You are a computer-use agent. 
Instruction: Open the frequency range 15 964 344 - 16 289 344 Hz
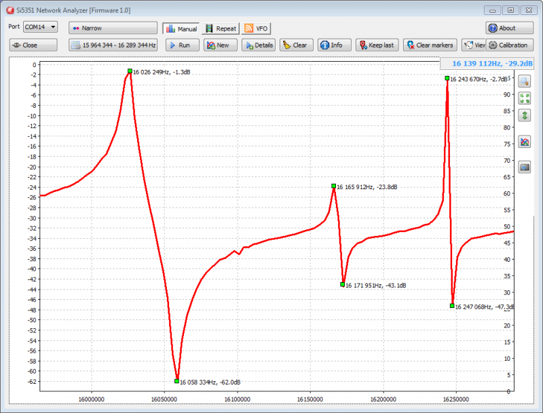coord(113,45)
